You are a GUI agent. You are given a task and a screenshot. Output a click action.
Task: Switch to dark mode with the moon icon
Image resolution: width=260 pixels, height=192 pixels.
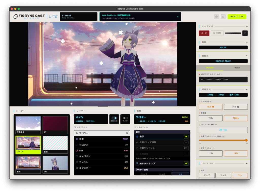point(223,16)
